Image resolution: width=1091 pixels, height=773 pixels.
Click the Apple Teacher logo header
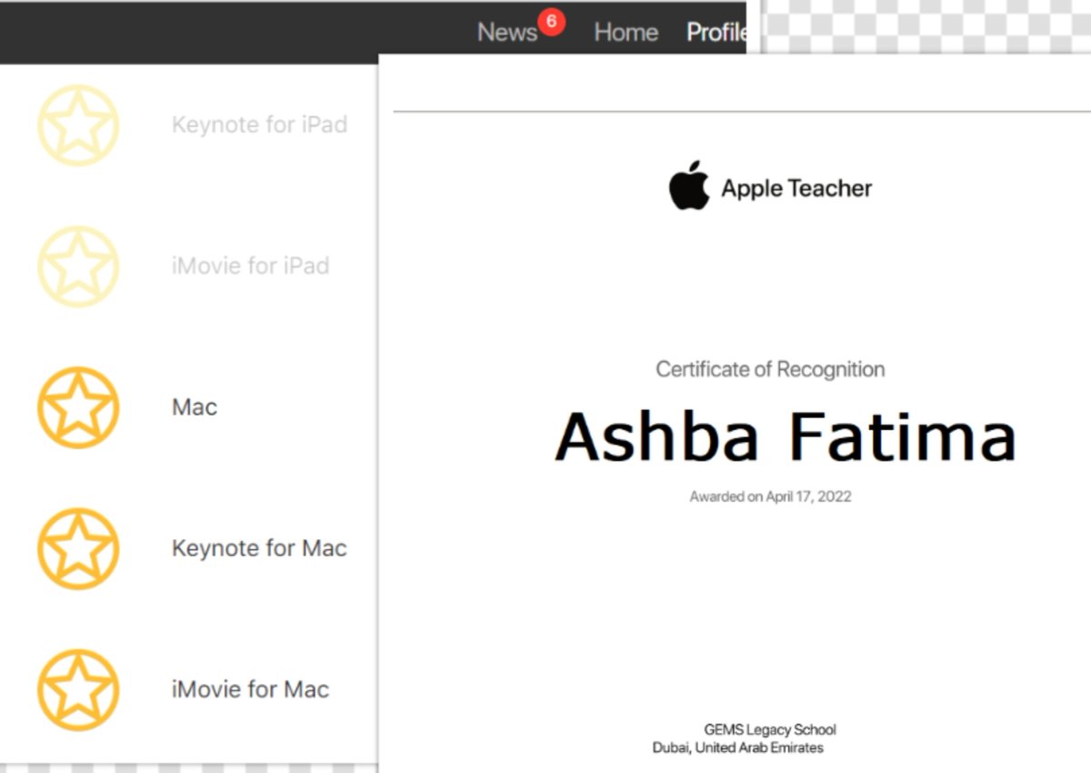coord(771,188)
